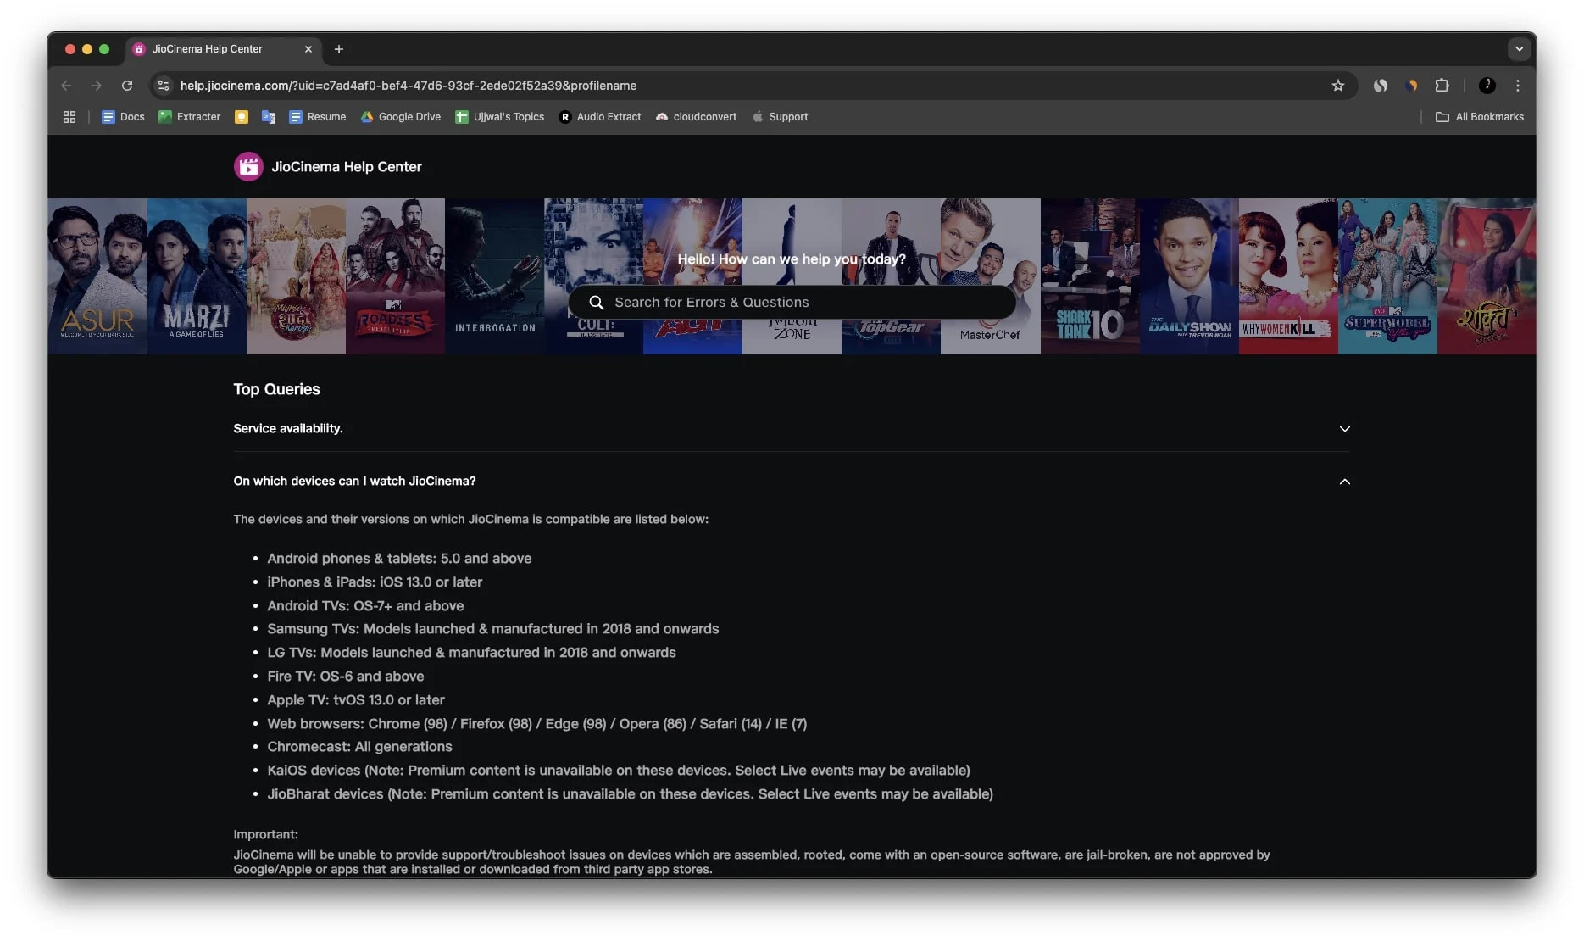1584x941 pixels.
Task: Select the JioCinema Help Center tab
Action: (222, 49)
